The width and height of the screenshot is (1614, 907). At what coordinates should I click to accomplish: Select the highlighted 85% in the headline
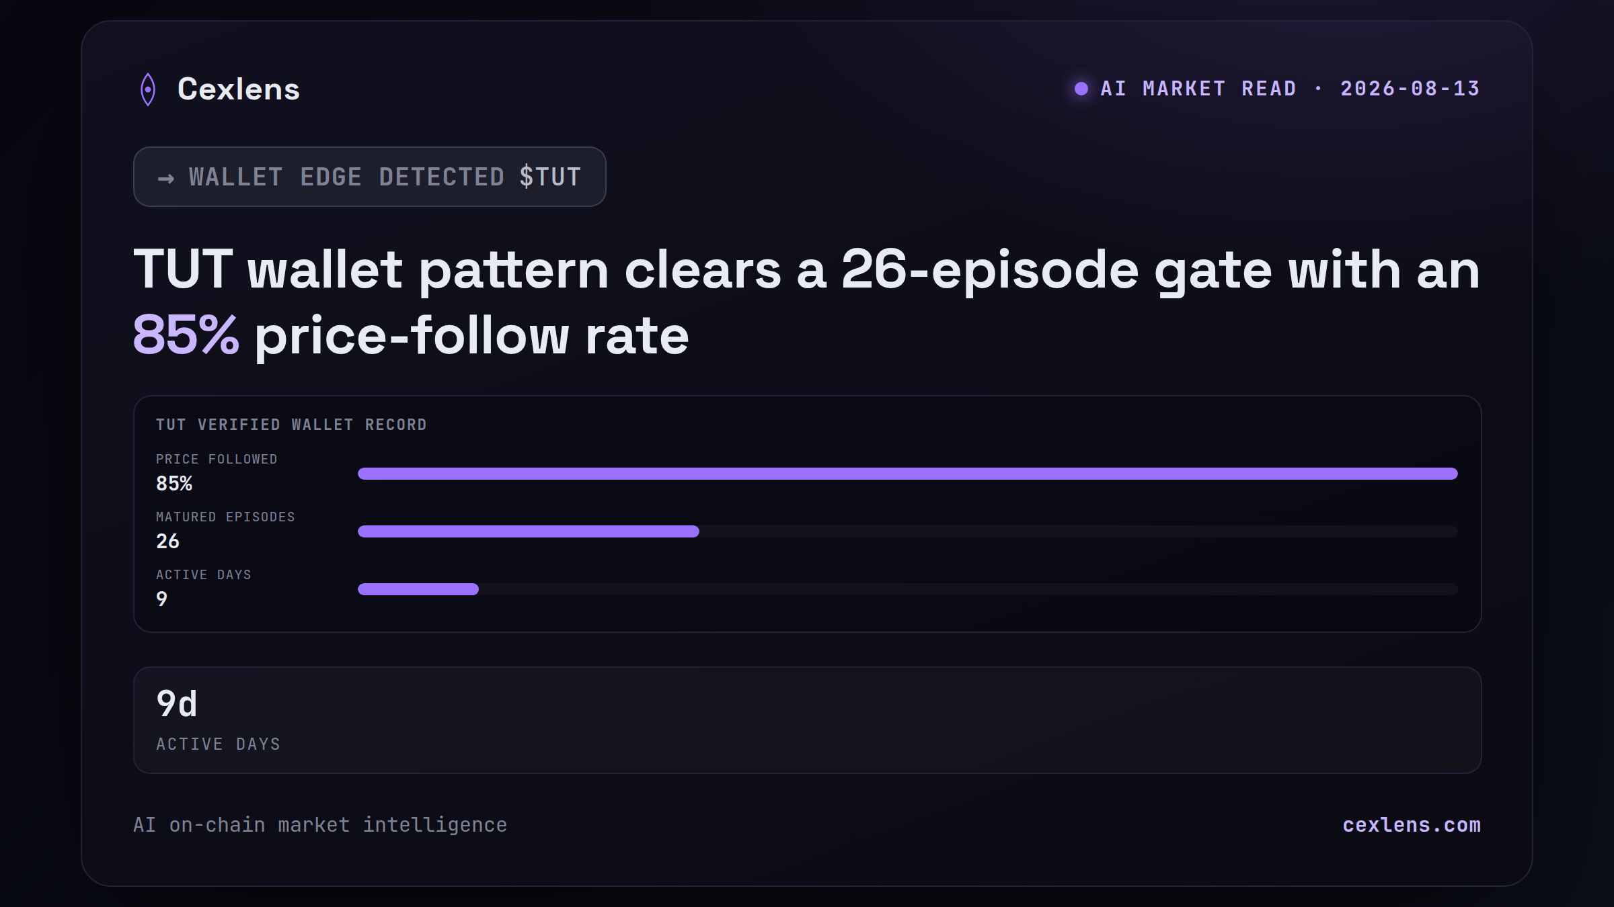pos(186,335)
